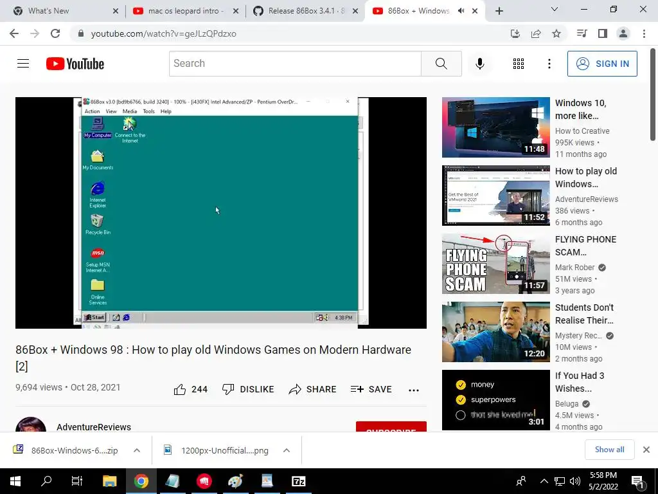The height and width of the screenshot is (494, 658).
Task: Toggle the Chrome side panel
Action: (x=603, y=33)
